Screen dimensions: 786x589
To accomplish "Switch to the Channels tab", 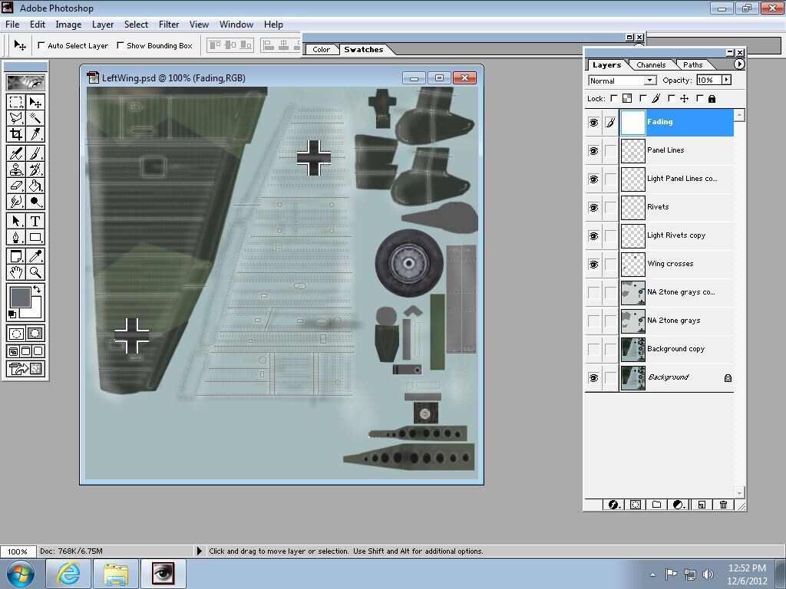I will 652,64.
